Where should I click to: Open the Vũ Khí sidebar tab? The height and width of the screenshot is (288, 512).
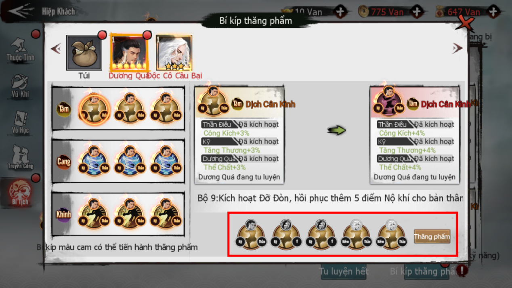coord(20,86)
